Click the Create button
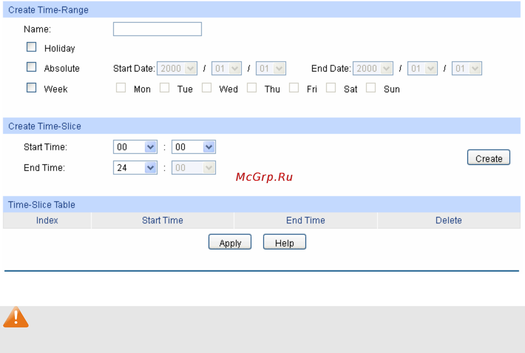Screen dimensions: 525x353 point(489,157)
